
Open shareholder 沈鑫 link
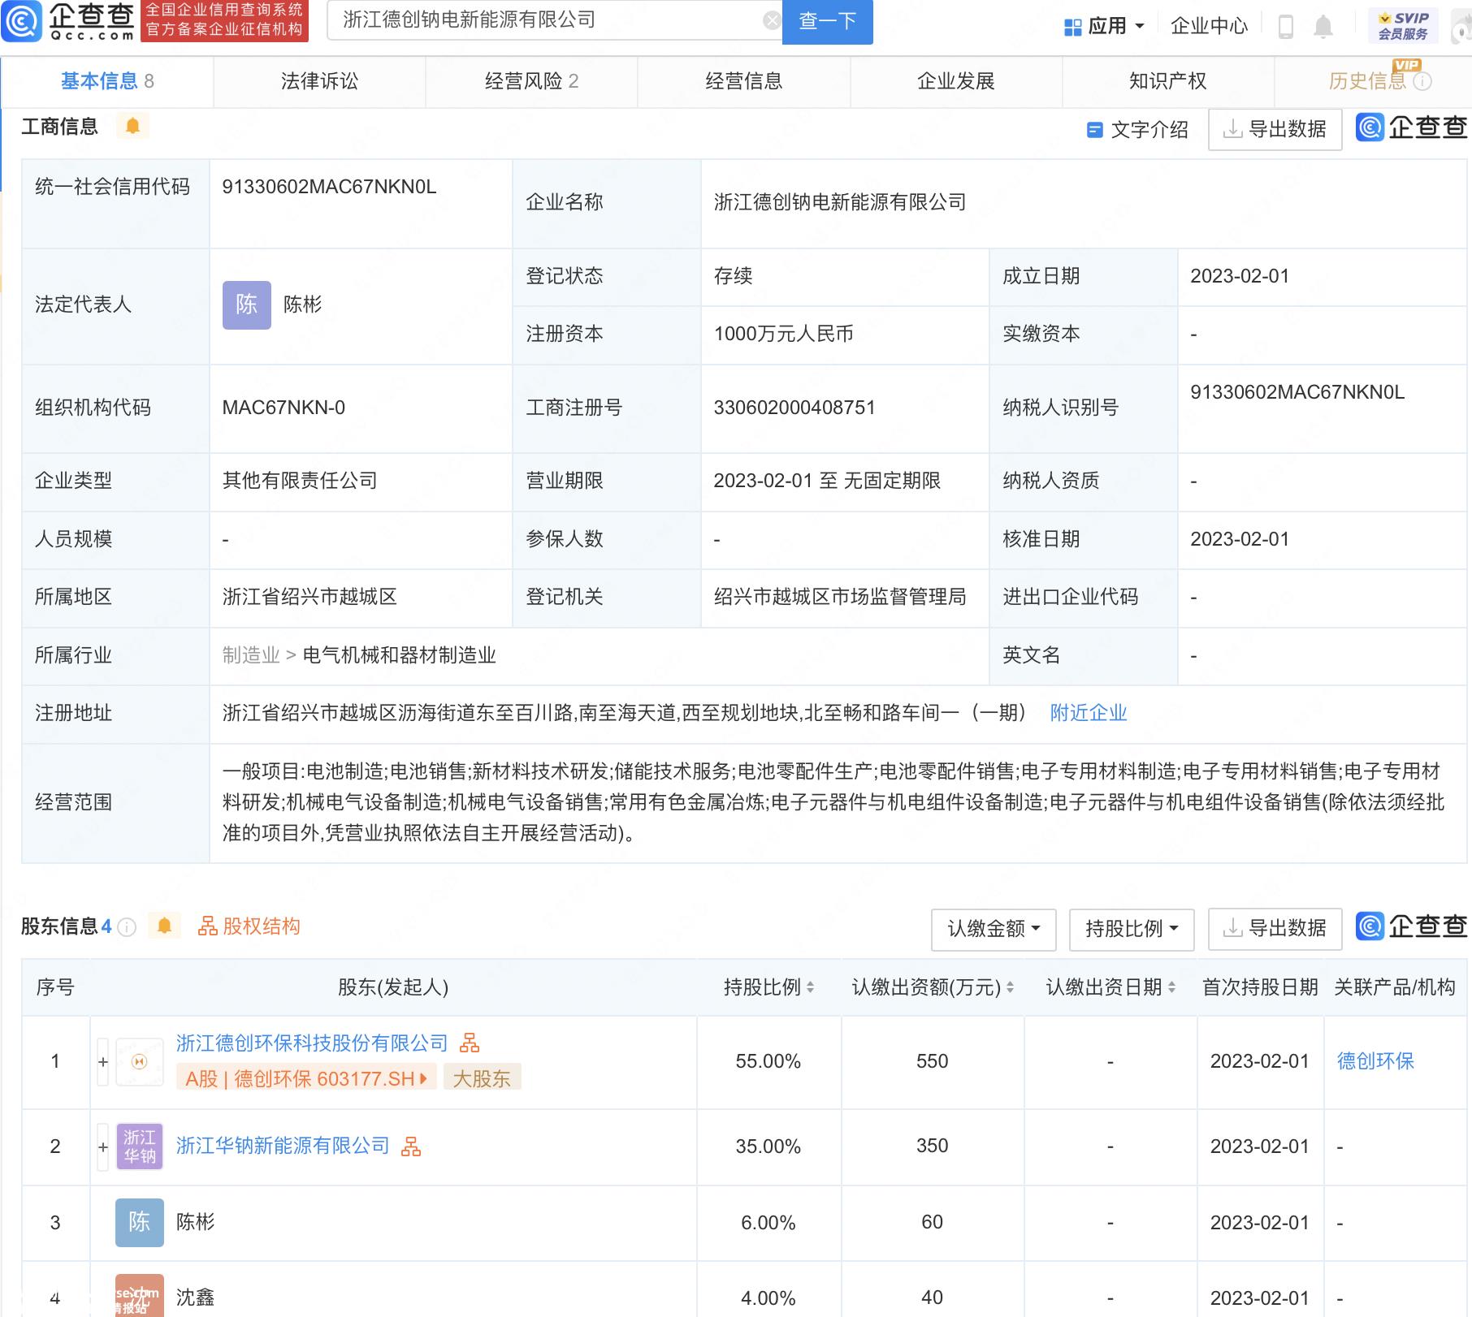pyautogui.click(x=196, y=1298)
